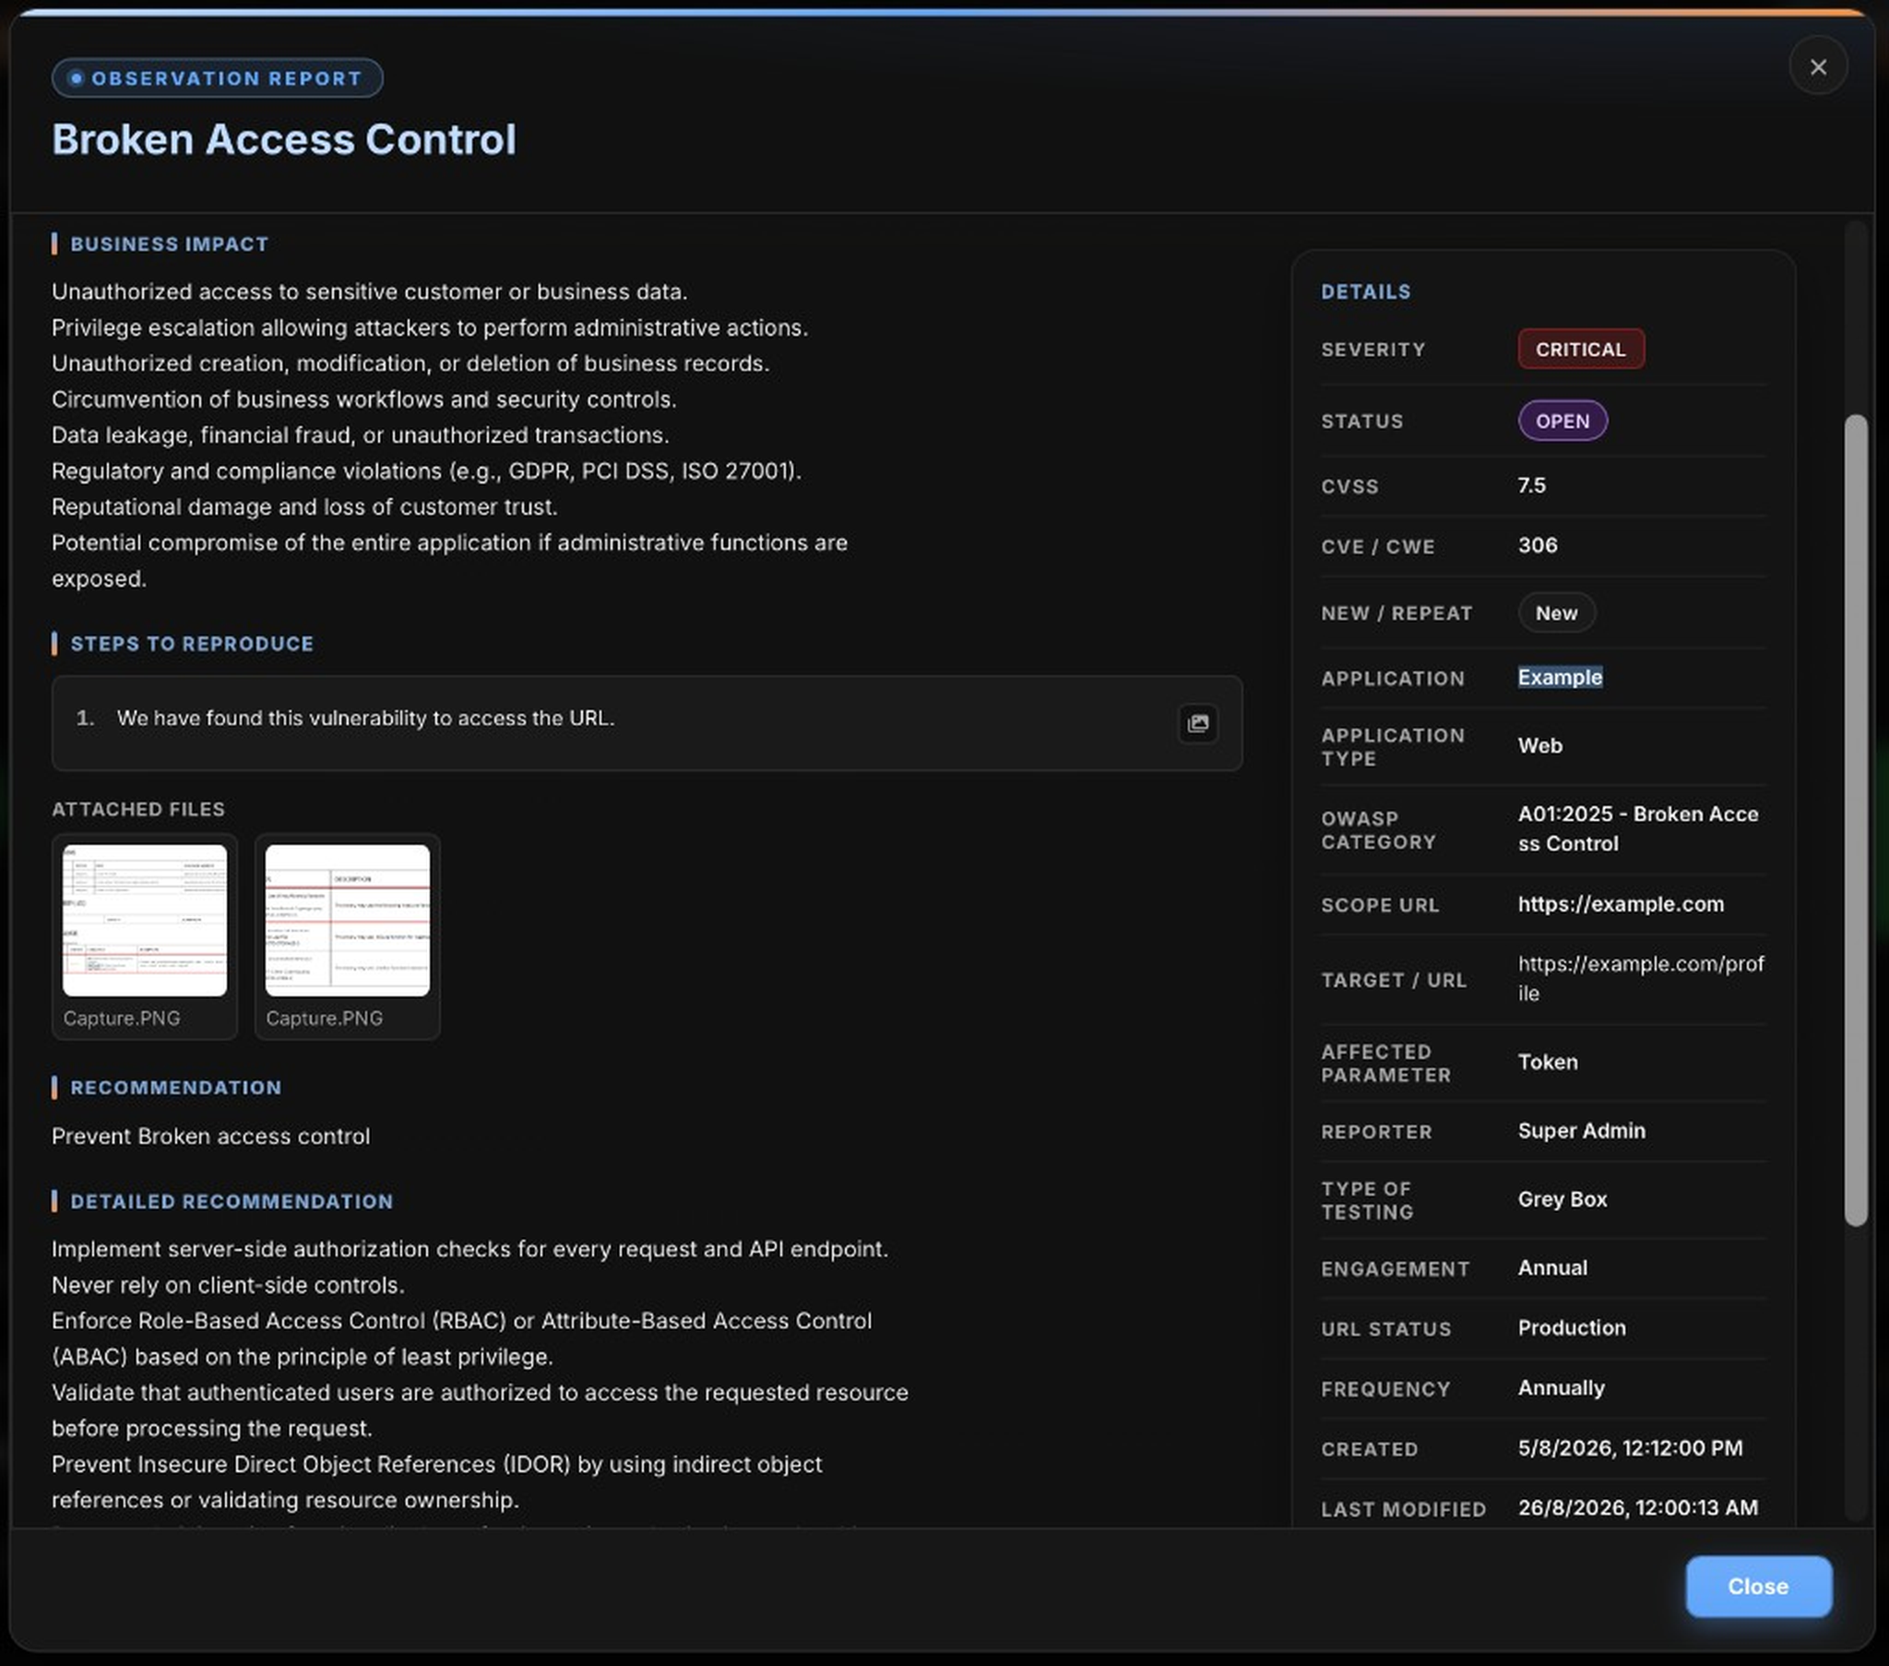
Task: Click the Steps to Reproduce heading
Action: 191,644
